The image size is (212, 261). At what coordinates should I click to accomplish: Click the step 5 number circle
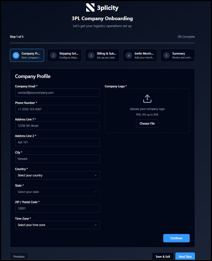pyautogui.click(x=167, y=55)
